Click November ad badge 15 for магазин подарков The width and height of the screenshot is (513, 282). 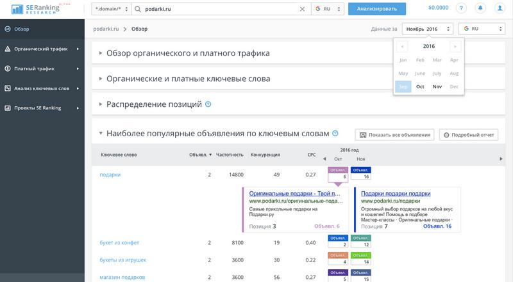coord(361,276)
